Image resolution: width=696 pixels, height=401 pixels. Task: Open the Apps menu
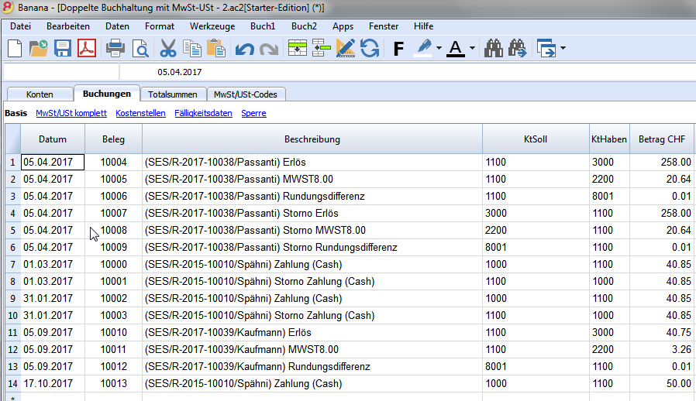click(343, 26)
